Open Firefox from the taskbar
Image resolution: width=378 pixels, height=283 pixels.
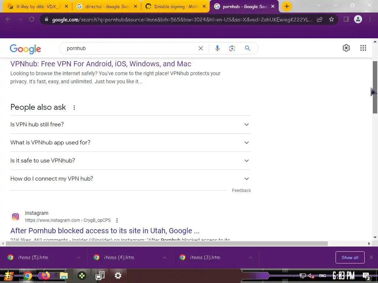pos(45,276)
